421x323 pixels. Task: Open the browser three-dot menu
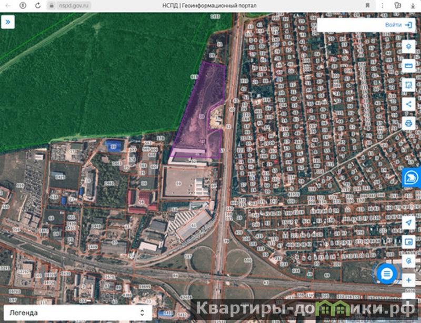pyautogui.click(x=383, y=5)
